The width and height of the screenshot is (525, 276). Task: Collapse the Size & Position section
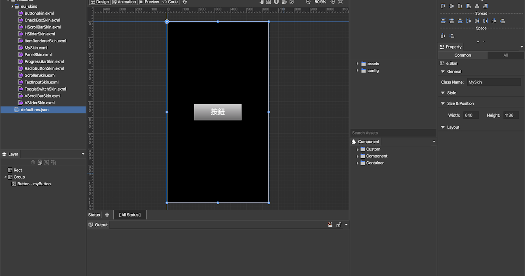point(443,103)
